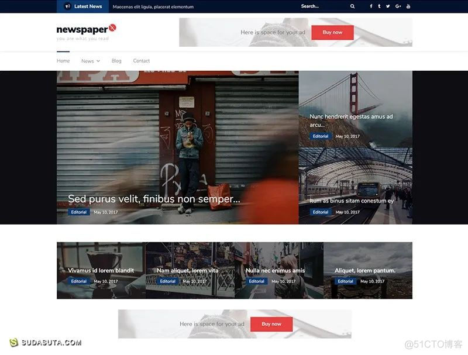Viewport: 468px width, 355px height.
Task: Open the Google Plus social icon
Action: [398, 6]
